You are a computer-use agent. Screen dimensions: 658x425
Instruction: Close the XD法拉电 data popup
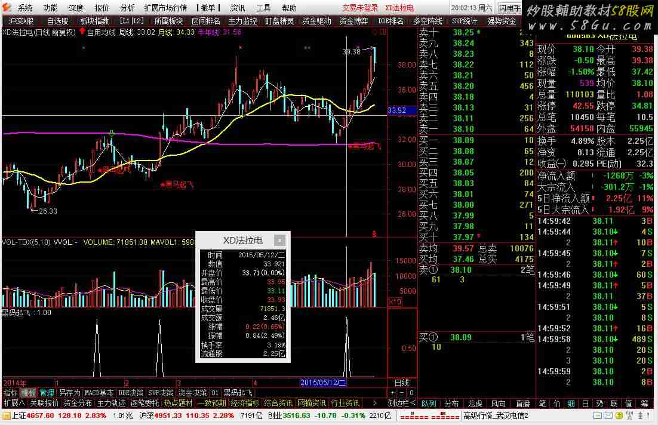click(x=279, y=240)
